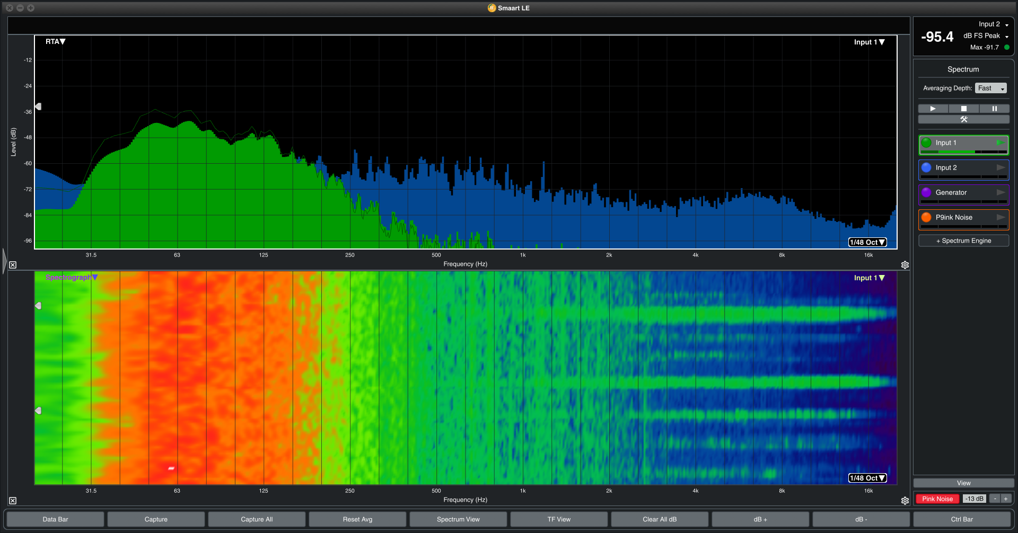Screen dimensions: 1018x533
Task: Click the Spectrum panel heading
Action: 963,69
